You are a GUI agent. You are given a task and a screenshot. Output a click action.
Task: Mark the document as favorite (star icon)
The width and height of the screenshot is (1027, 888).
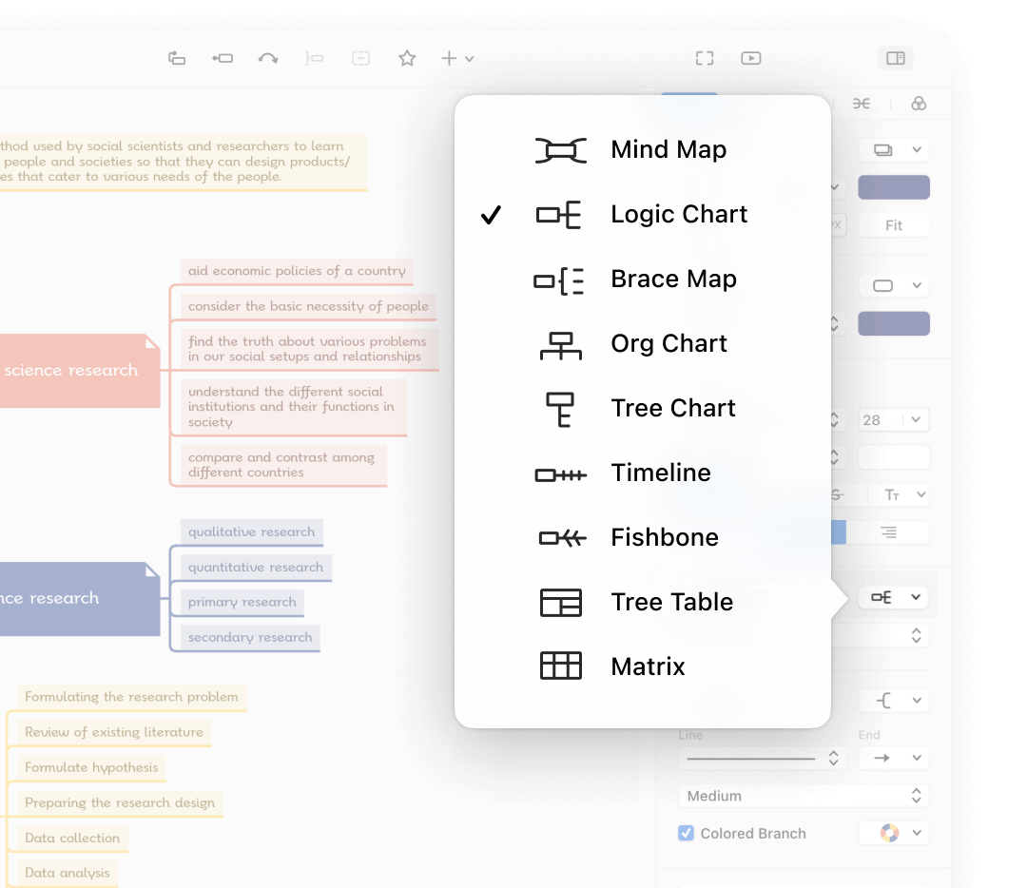pyautogui.click(x=407, y=58)
